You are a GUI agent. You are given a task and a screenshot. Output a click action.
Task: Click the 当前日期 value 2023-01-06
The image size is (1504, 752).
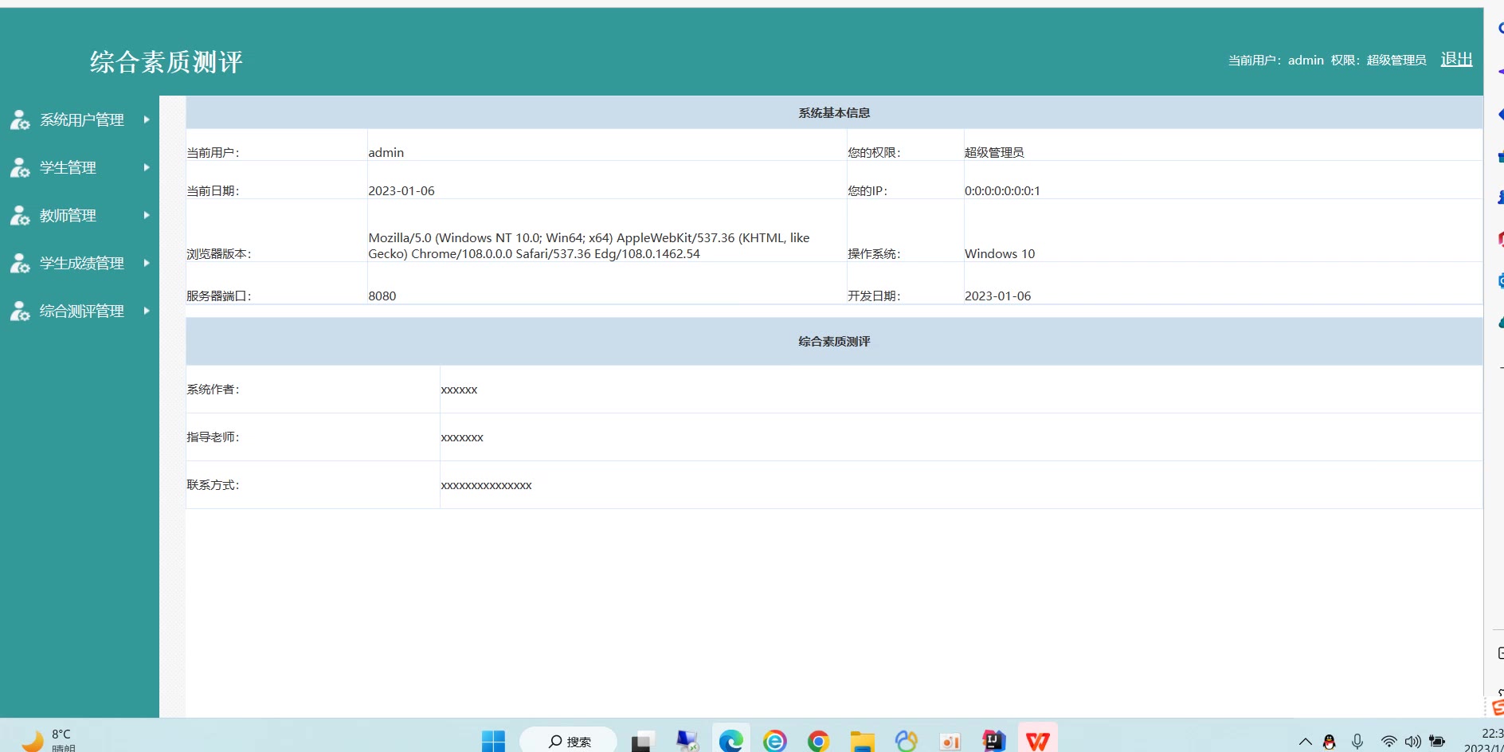click(401, 190)
